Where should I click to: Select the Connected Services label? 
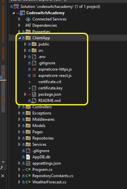tap(49, 19)
